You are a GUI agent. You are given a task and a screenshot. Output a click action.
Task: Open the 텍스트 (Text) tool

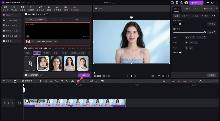pos(14,8)
